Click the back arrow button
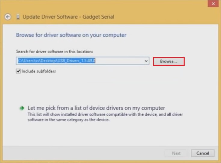This screenshot has height=163, width=221. (8, 17)
